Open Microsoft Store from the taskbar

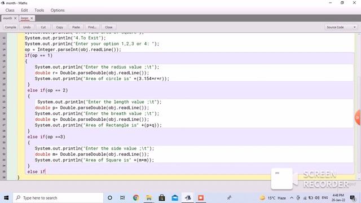tap(162, 198)
